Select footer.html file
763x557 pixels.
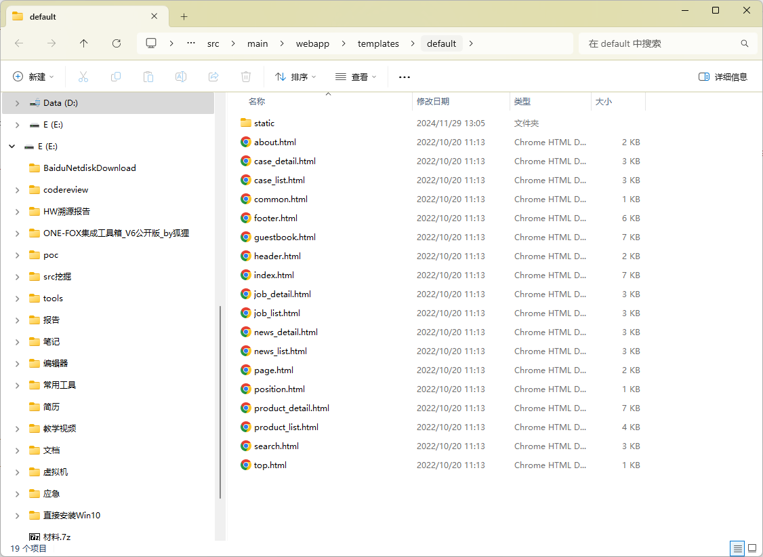[x=275, y=218]
